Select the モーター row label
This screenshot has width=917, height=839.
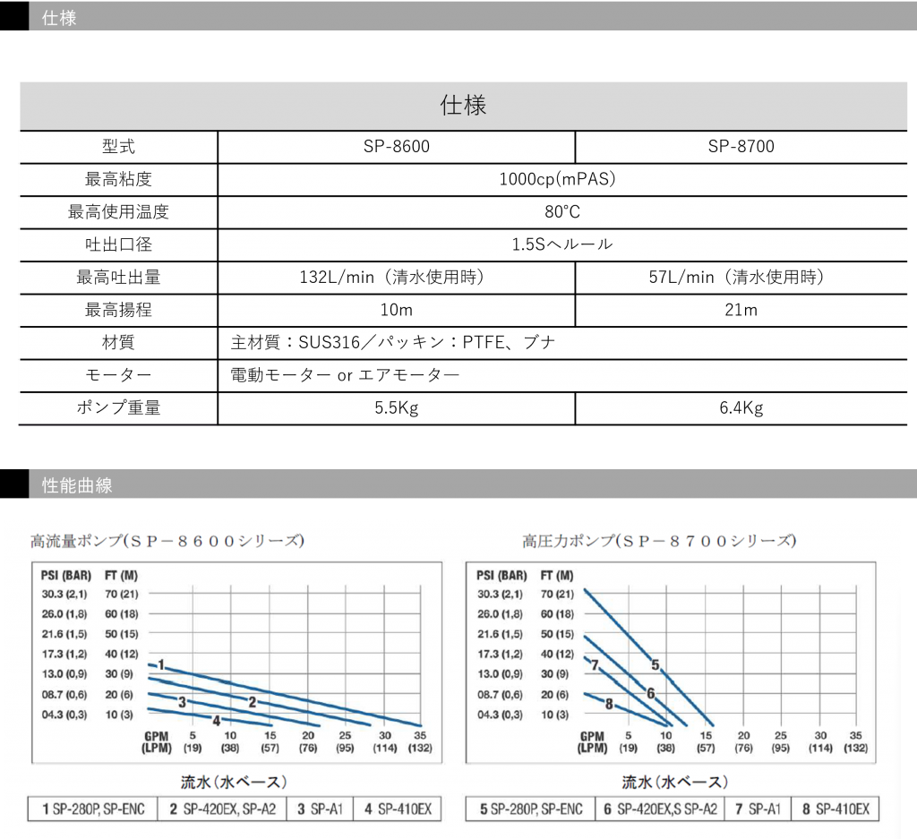(x=119, y=375)
